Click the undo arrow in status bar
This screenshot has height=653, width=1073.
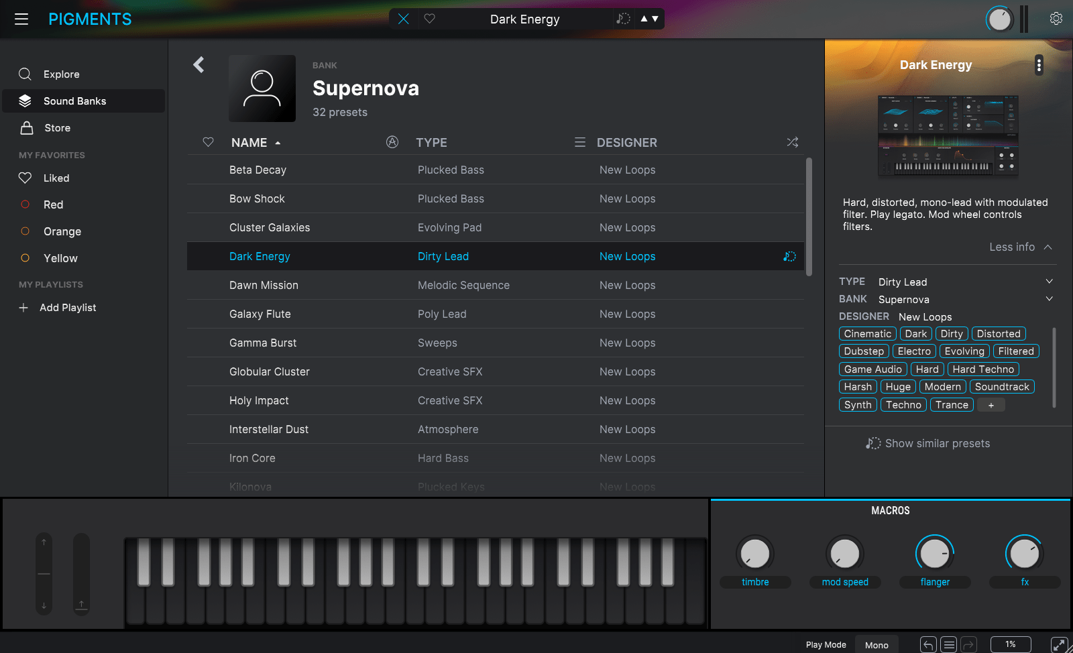(x=928, y=645)
